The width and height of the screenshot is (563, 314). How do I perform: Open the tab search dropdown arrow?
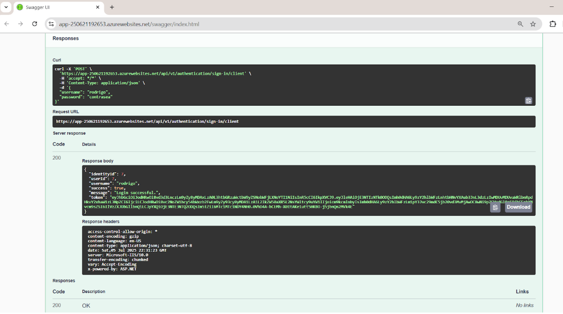click(x=6, y=7)
